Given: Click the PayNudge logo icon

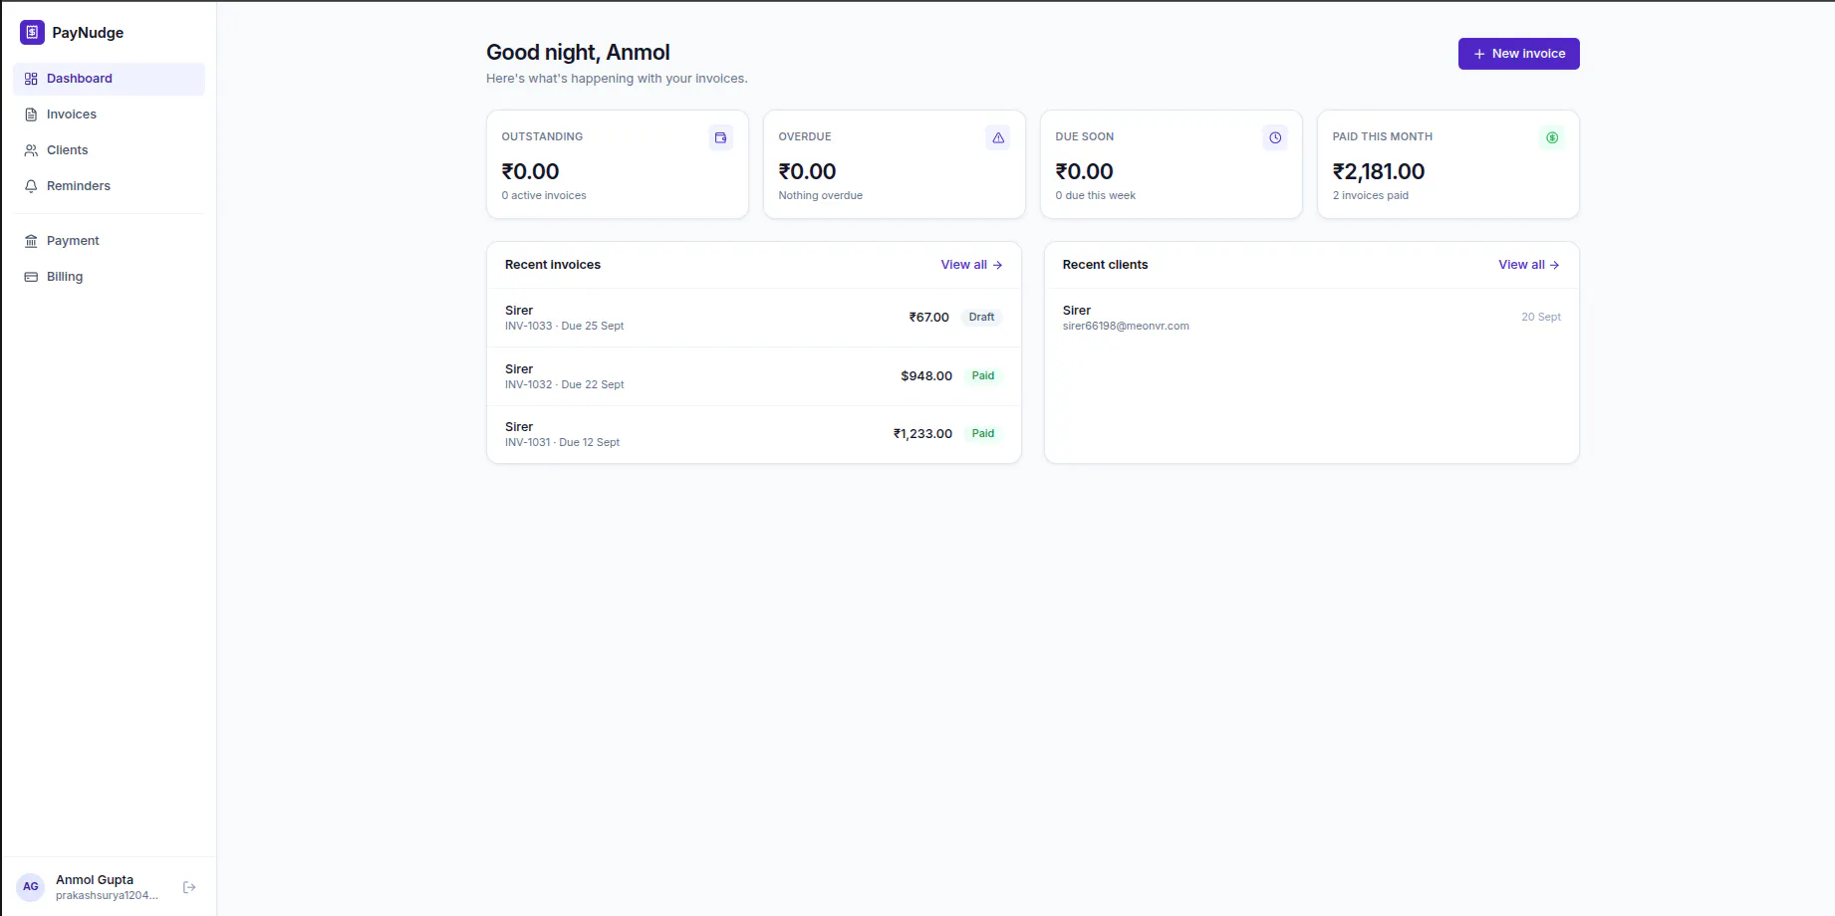Looking at the screenshot, I should [32, 32].
